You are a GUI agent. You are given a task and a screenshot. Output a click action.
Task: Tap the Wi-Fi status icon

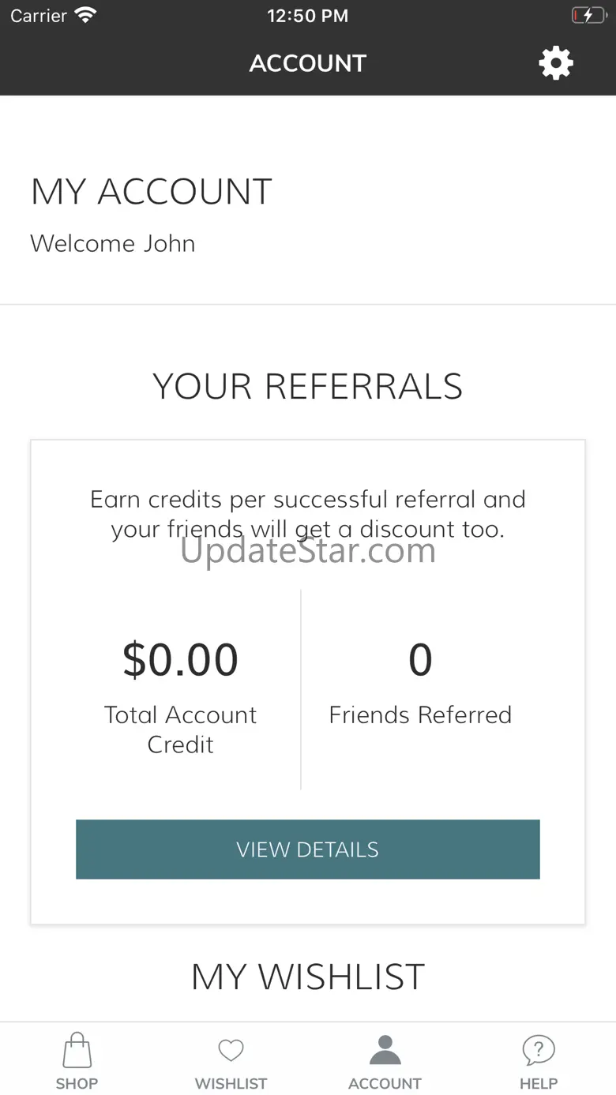click(x=85, y=15)
